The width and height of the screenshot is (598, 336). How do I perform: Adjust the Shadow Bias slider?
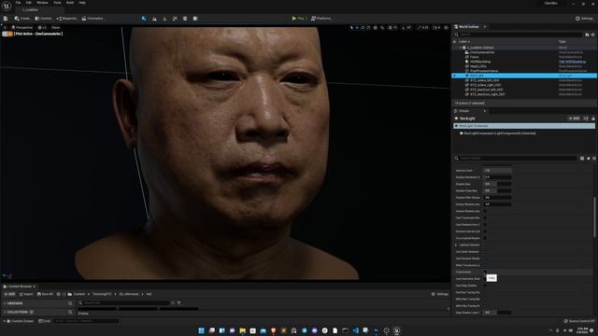point(497,184)
